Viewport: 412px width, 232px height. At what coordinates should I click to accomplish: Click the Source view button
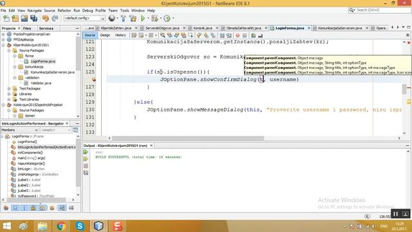pyautogui.click(x=90, y=35)
